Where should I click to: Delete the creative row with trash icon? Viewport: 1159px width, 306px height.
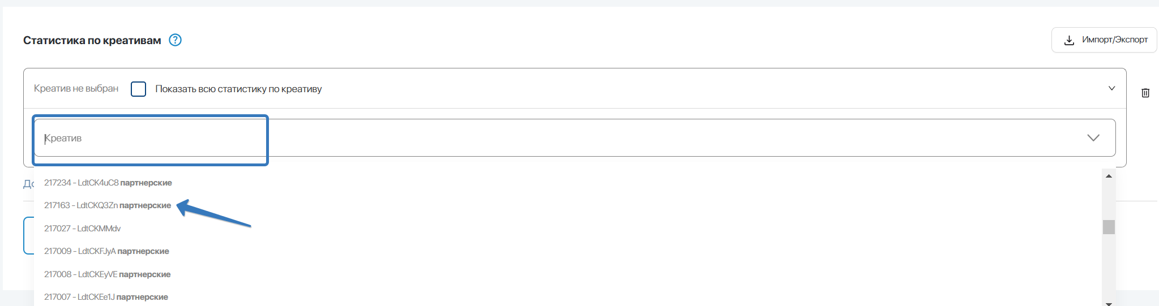[1145, 93]
